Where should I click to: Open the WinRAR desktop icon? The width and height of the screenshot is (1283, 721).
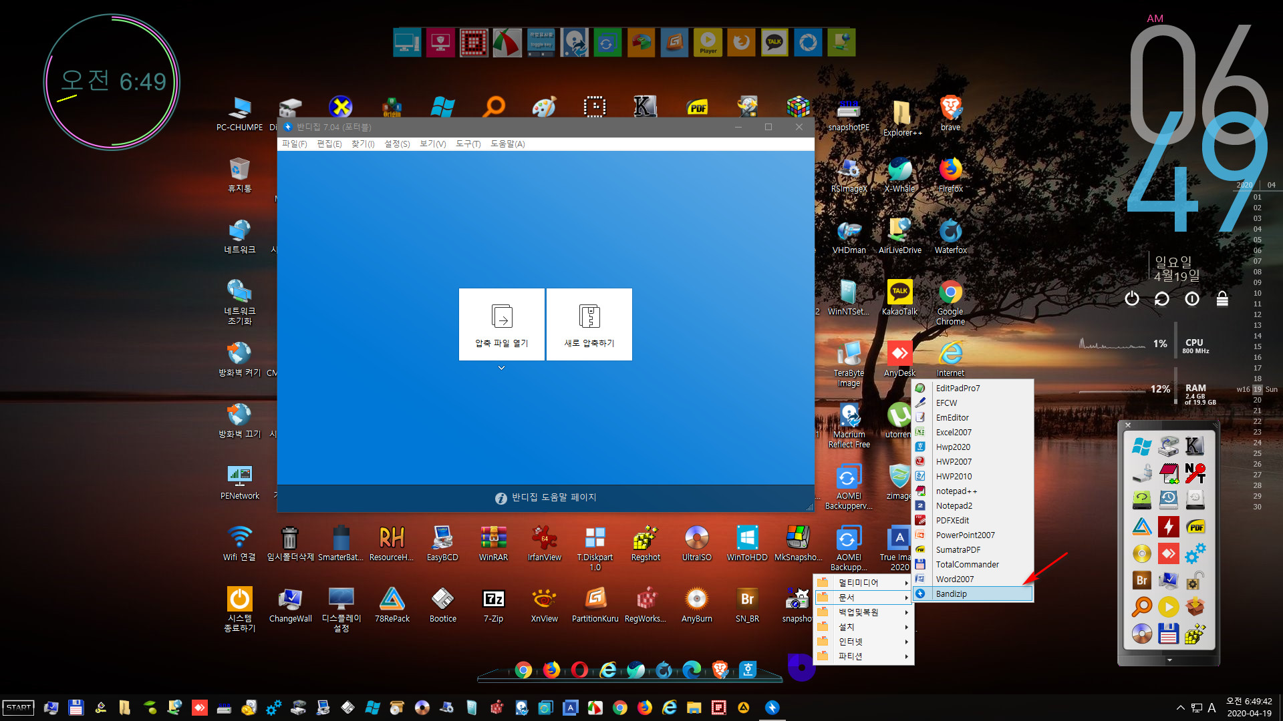coord(493,543)
